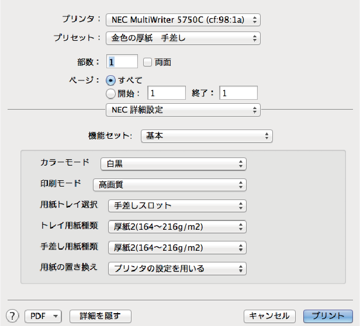The height and width of the screenshot is (326, 360).
Task: Expand the NEC 詳細設定 panel dropdown
Action: [x=182, y=110]
